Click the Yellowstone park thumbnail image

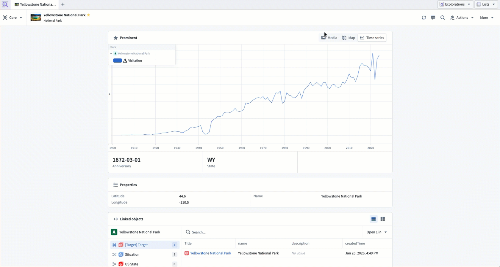pyautogui.click(x=36, y=18)
